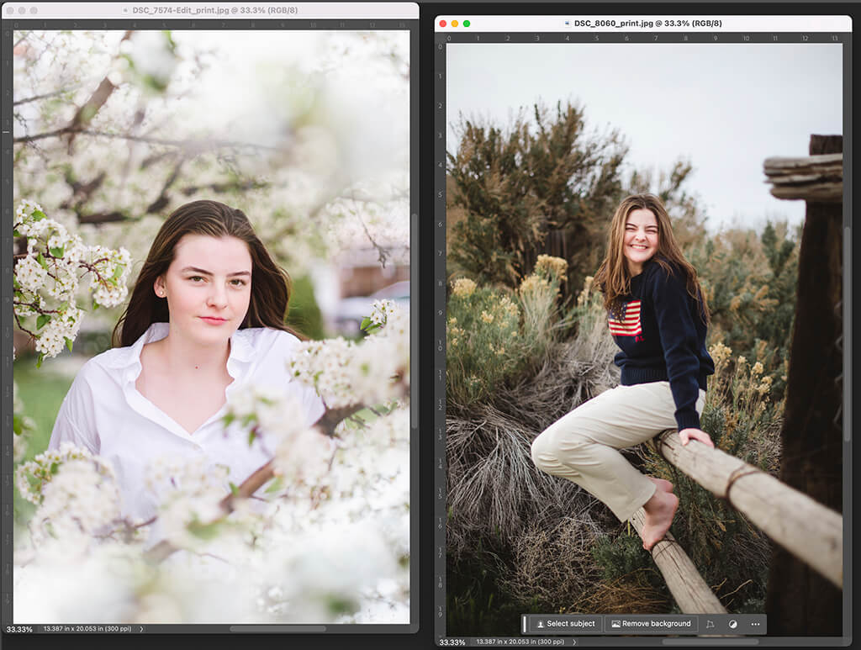Click the image icon on Remove background
The width and height of the screenshot is (861, 650).
coord(615,624)
